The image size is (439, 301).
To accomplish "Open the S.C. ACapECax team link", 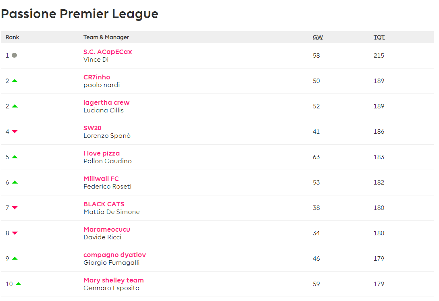I will pos(108,52).
